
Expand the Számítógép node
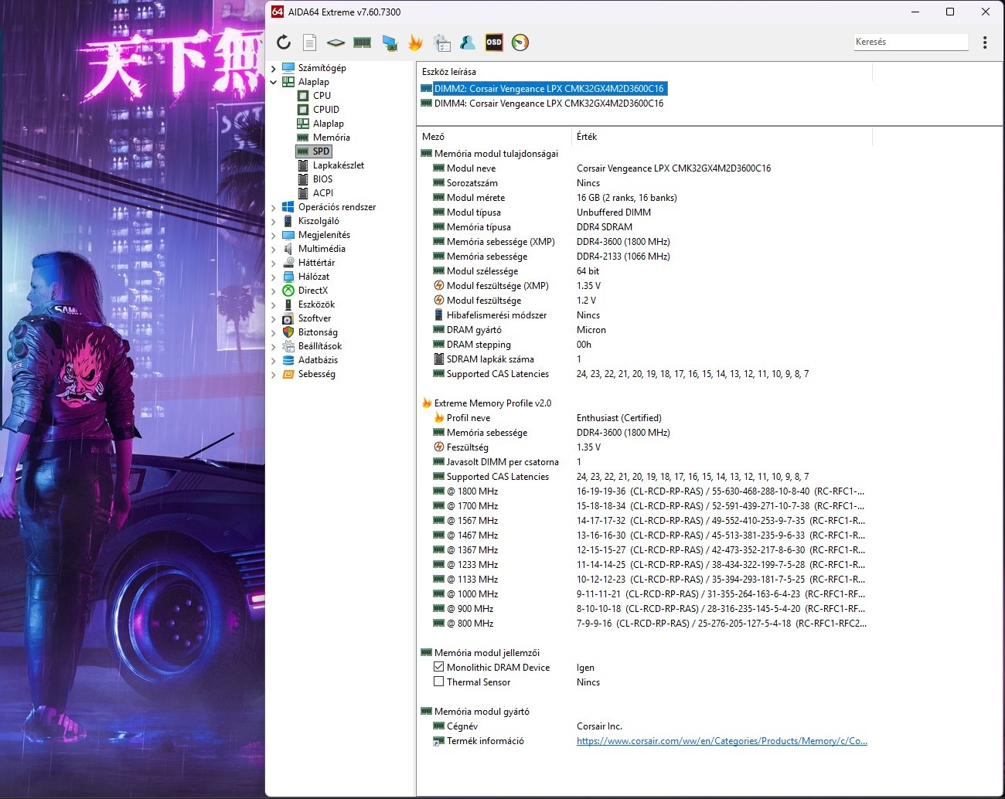pos(273,68)
